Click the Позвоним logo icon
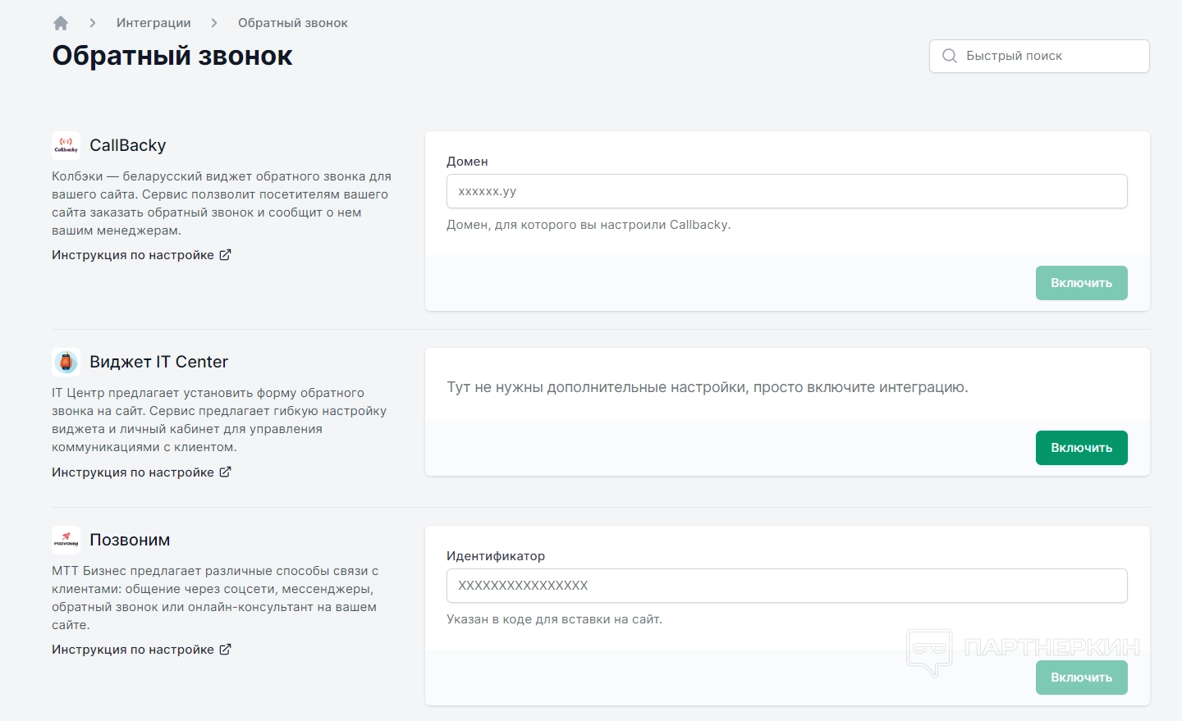 66,540
